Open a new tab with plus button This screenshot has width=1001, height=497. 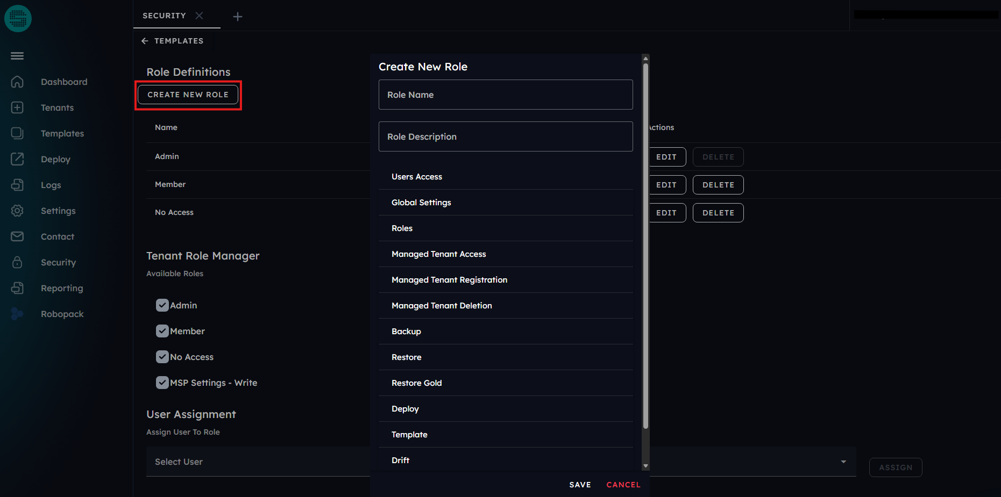pos(237,17)
